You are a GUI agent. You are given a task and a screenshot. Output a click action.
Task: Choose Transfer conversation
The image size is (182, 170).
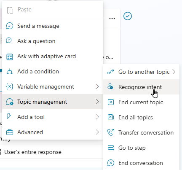(141, 132)
